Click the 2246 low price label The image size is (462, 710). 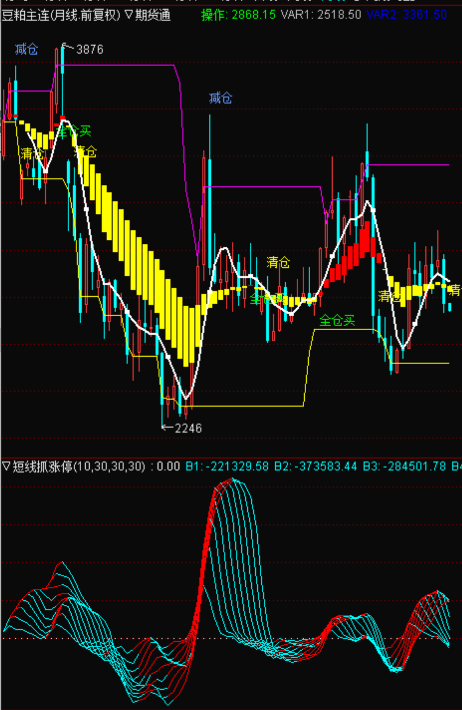(x=188, y=428)
